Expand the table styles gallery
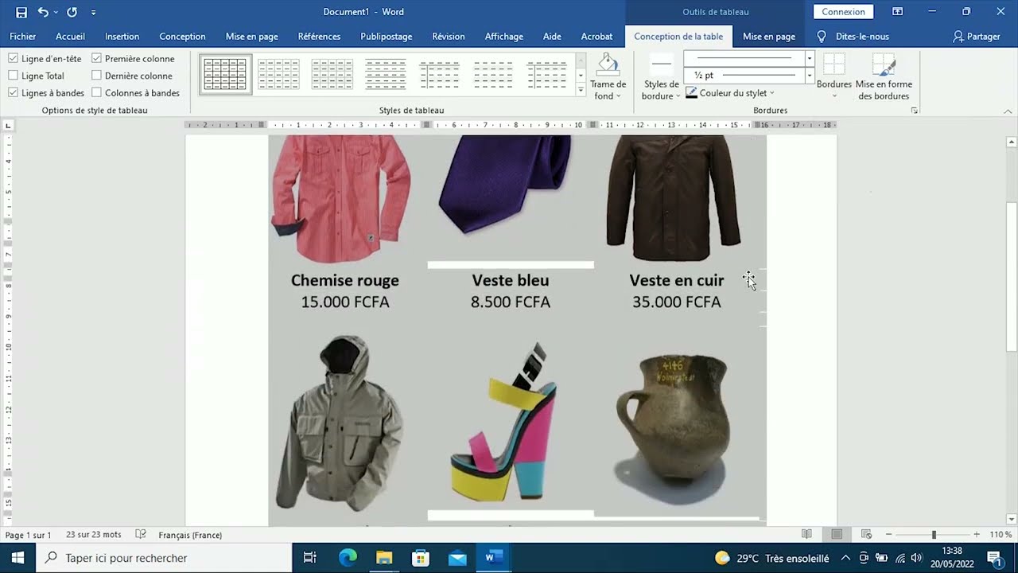 (581, 90)
